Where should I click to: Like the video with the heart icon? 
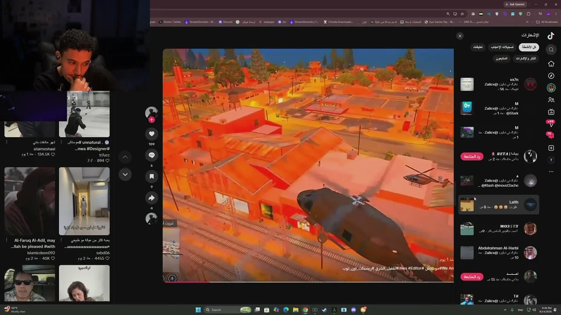coord(152,134)
